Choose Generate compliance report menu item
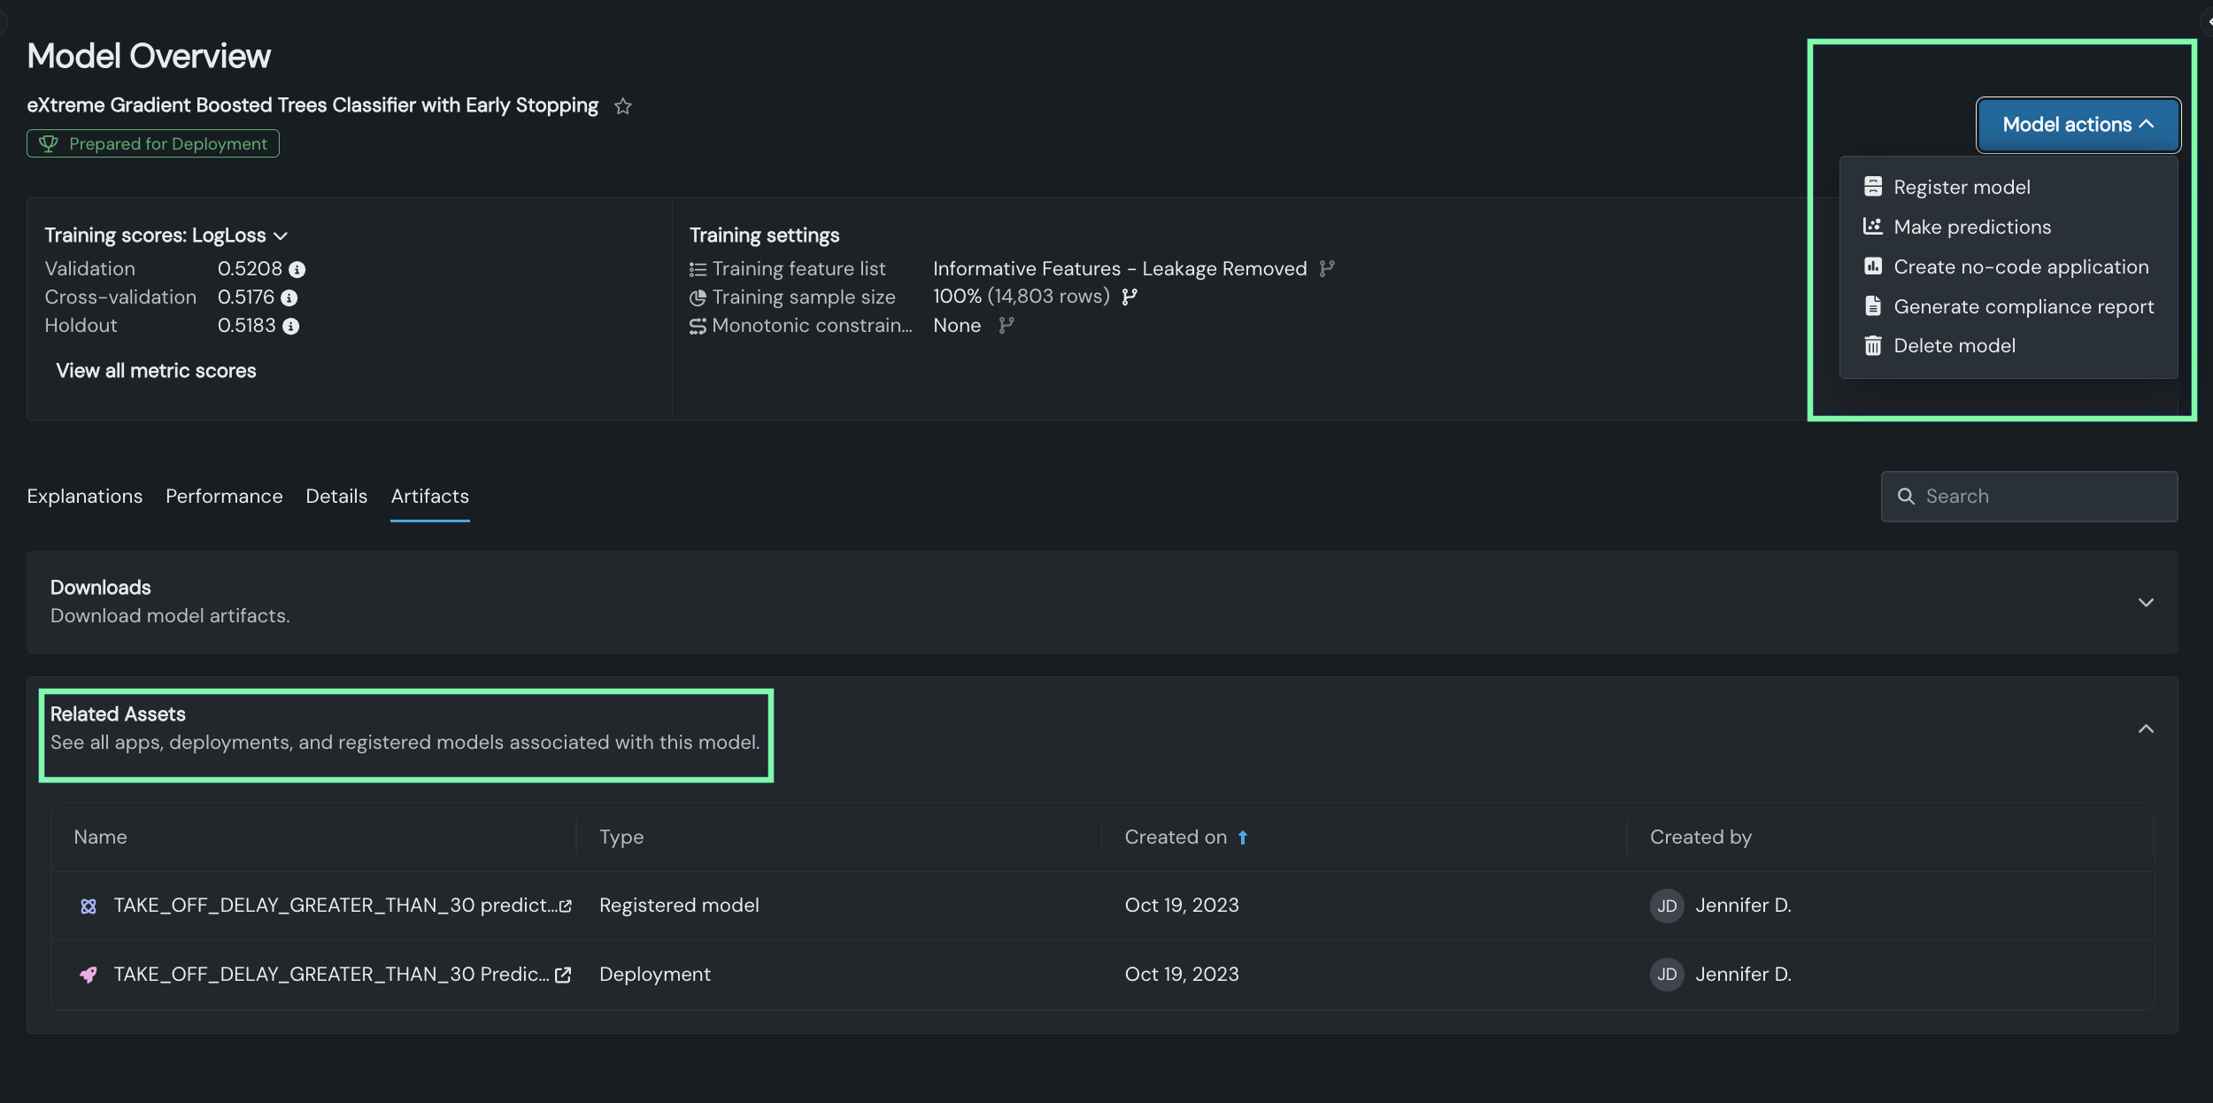 coord(2024,307)
